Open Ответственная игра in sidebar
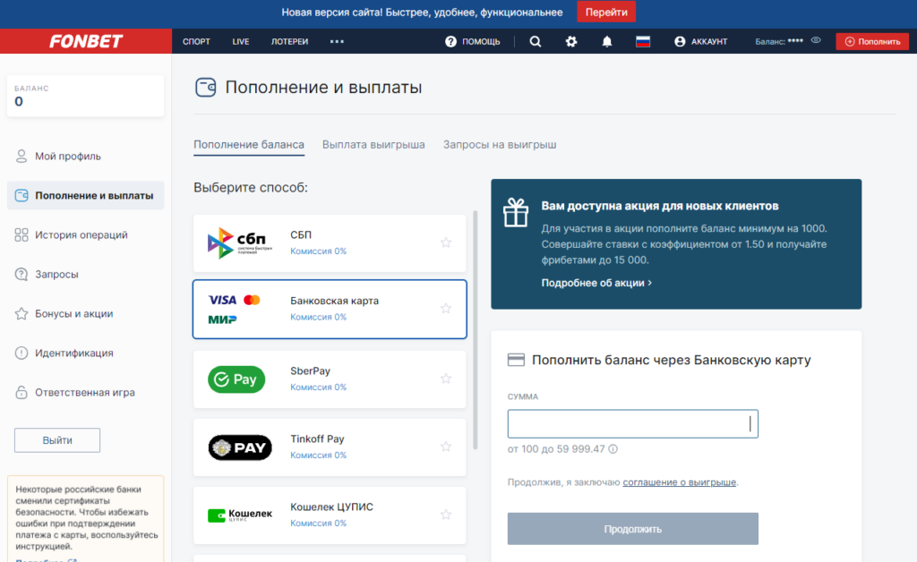Image resolution: width=917 pixels, height=562 pixels. pos(85,392)
